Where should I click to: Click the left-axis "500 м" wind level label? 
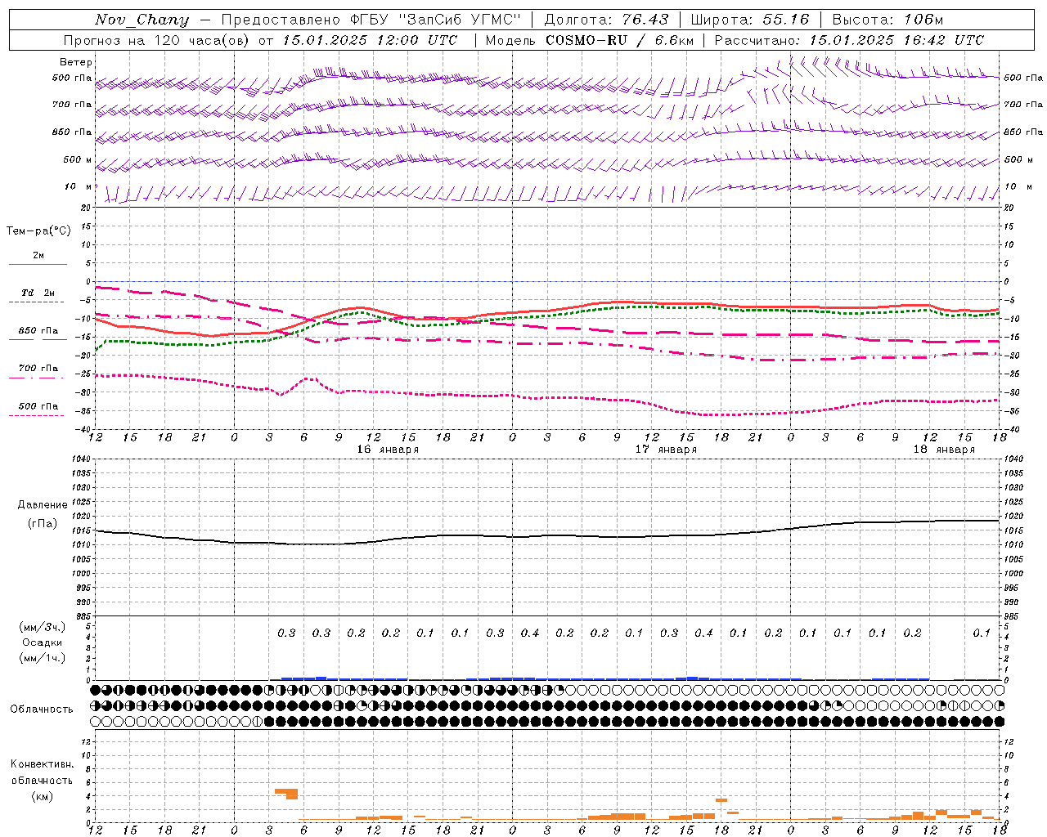point(79,159)
